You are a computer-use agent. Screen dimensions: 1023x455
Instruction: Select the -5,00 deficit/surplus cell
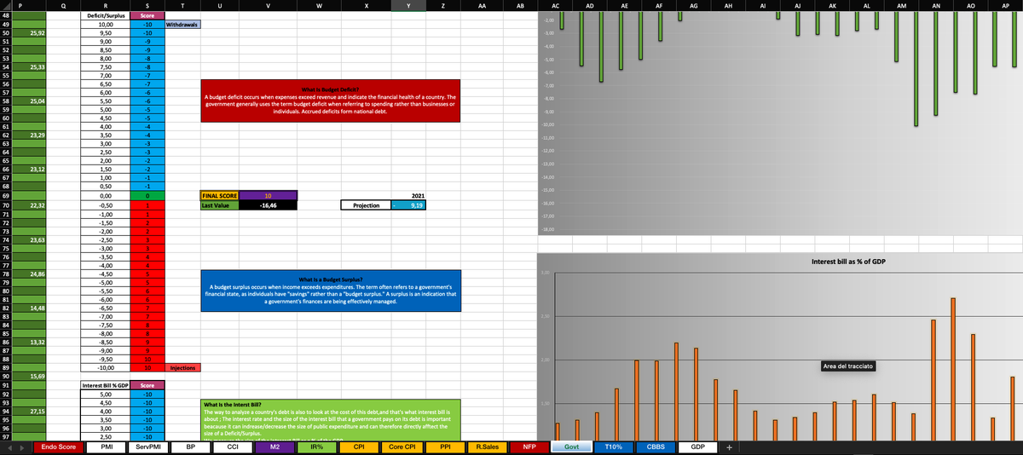click(105, 282)
